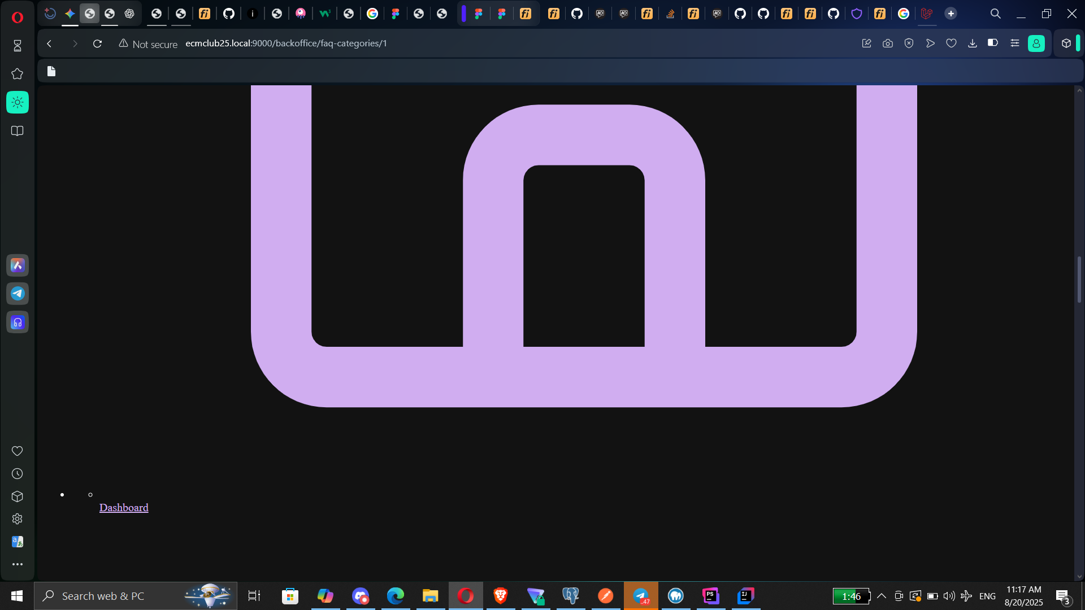Open the hourglass sidebar icon
This screenshot has width=1085, height=610.
(17, 46)
